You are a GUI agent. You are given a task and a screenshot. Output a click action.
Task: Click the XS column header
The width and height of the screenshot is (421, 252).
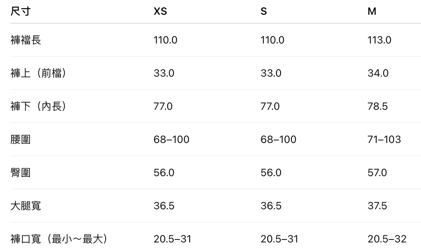[x=160, y=11]
